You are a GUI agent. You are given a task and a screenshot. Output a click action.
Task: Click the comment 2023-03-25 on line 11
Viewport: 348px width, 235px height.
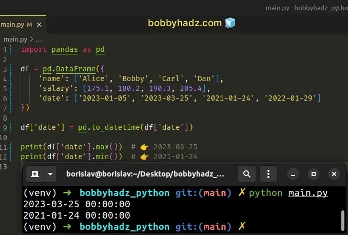click(176, 147)
